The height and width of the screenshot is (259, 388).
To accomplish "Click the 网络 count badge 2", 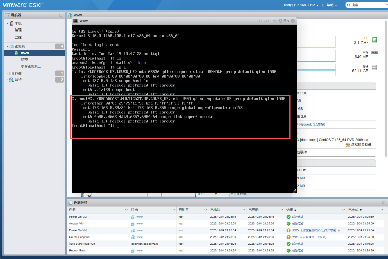I will 60,80.
